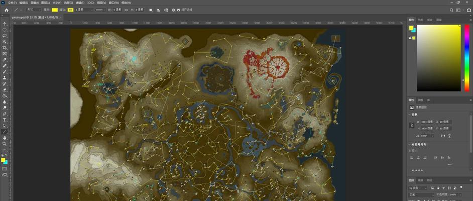This screenshot has width=473, height=201.
Task: Select the Crop tool
Action: pyautogui.click(x=5, y=48)
